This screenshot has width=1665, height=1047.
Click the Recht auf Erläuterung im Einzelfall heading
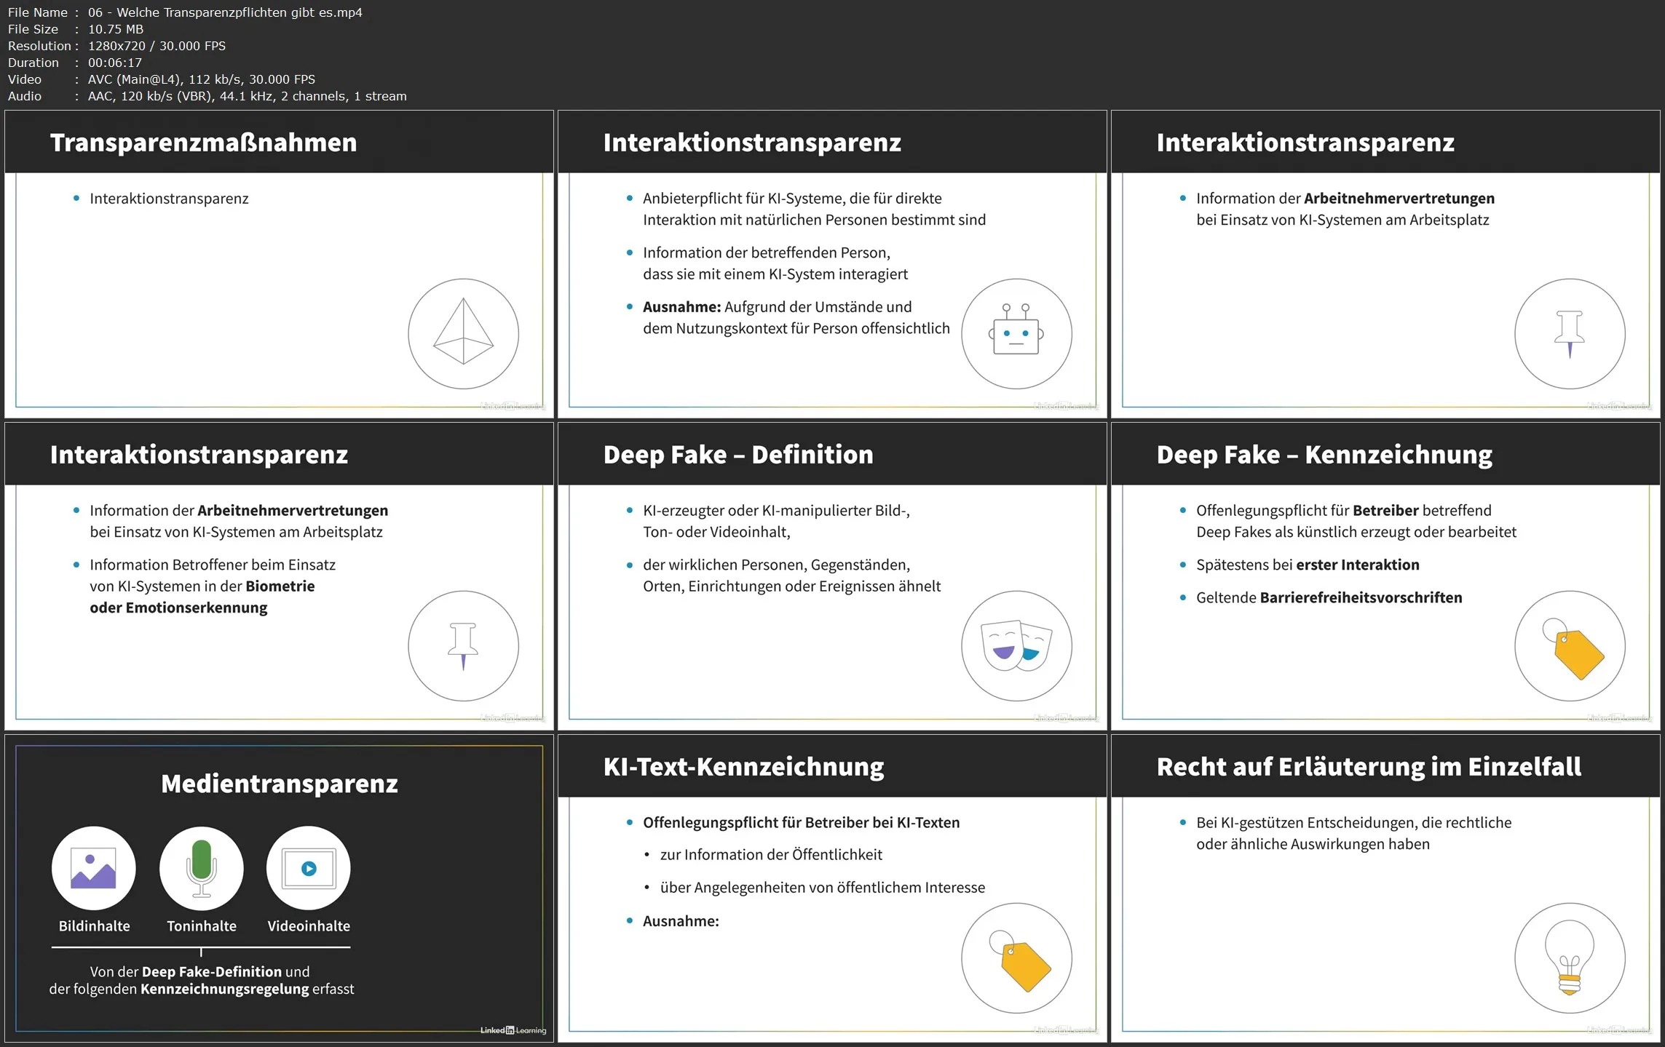pyautogui.click(x=1369, y=766)
